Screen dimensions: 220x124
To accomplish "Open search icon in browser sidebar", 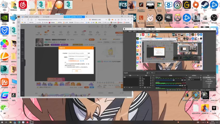I will coord(18,34).
